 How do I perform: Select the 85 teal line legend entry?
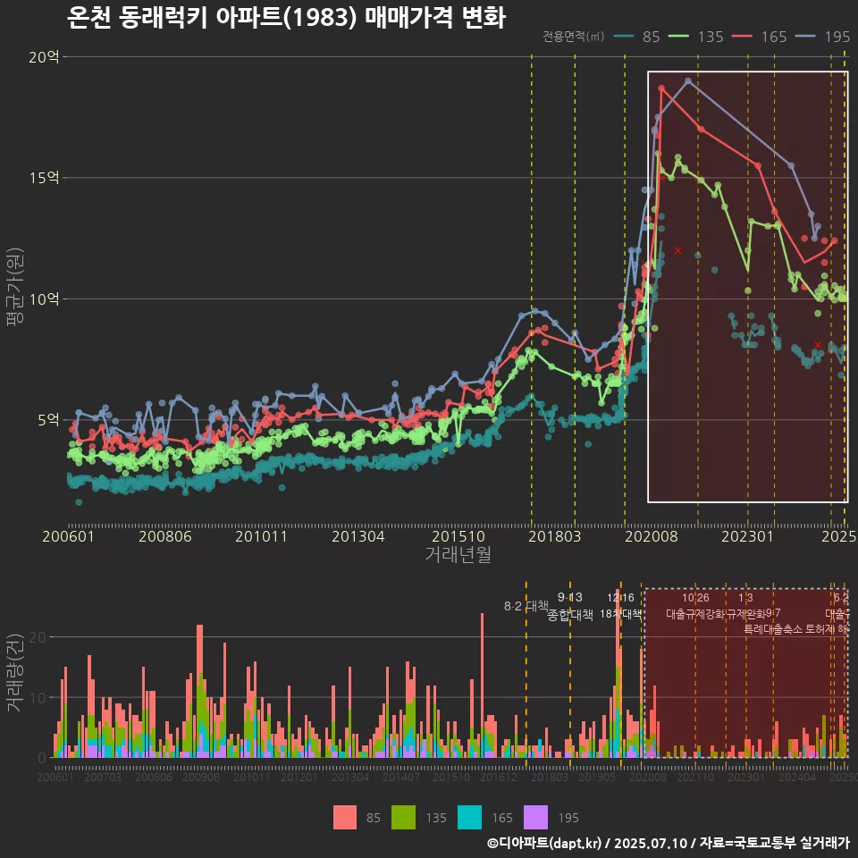click(637, 37)
